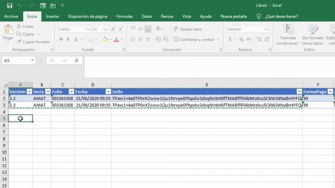The height and width of the screenshot is (188, 335).
Task: Open the font size 11 dropdown
Action: 106,29
